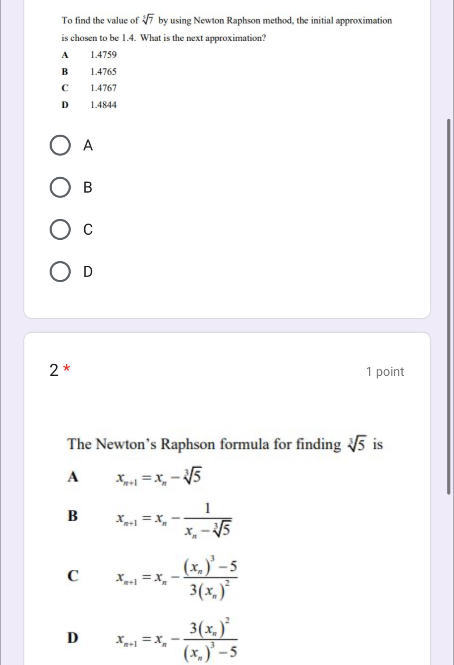The height and width of the screenshot is (665, 454).
Task: Click answer value 1.4759 in question image
Action: point(103,55)
